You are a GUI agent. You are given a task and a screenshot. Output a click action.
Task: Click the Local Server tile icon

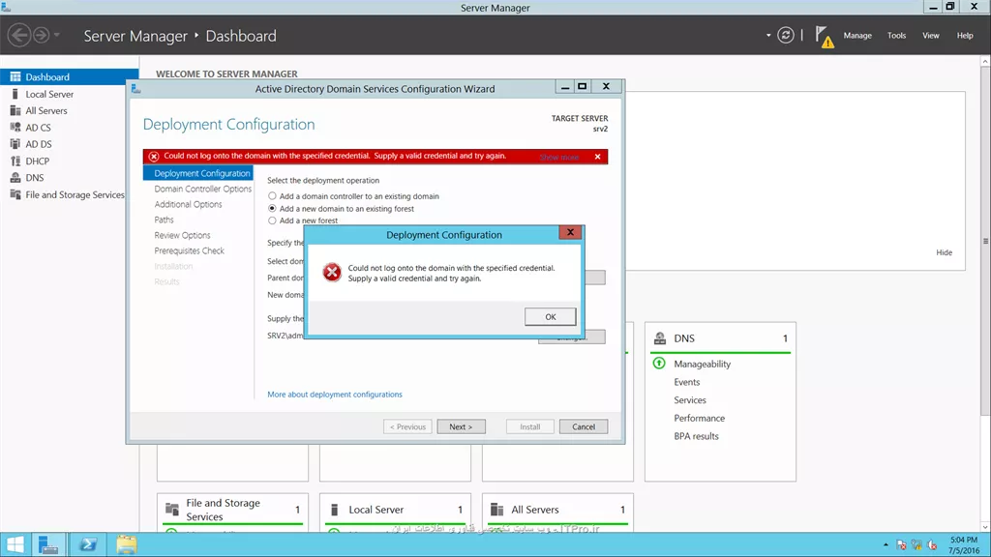tap(335, 509)
